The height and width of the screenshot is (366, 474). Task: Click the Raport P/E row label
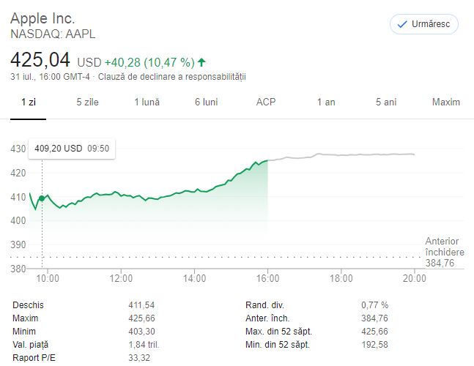pos(34,358)
